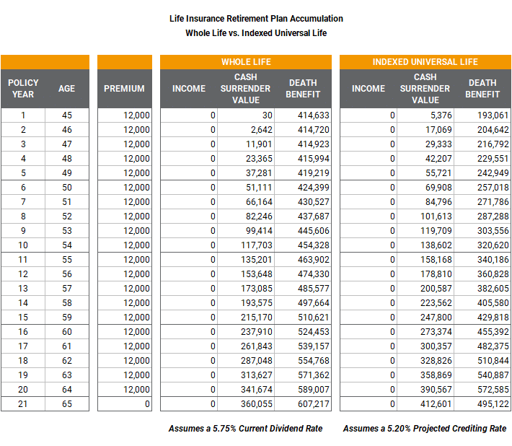The height and width of the screenshot is (446, 512).
Task: Click the title 'Life Insurance Retirement Plan Accumulation'
Action: pos(255,19)
